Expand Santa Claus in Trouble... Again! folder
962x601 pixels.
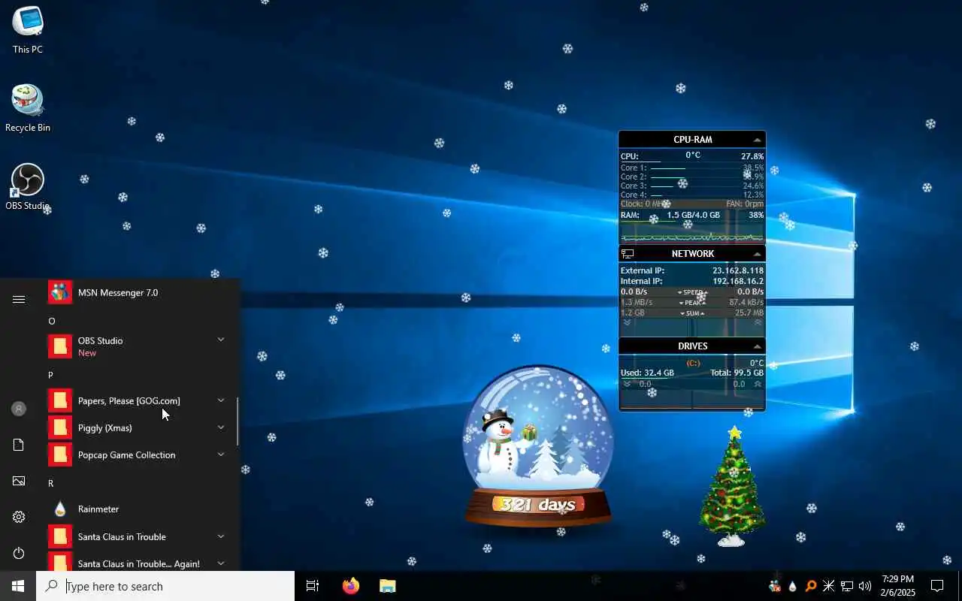pyautogui.click(x=221, y=563)
